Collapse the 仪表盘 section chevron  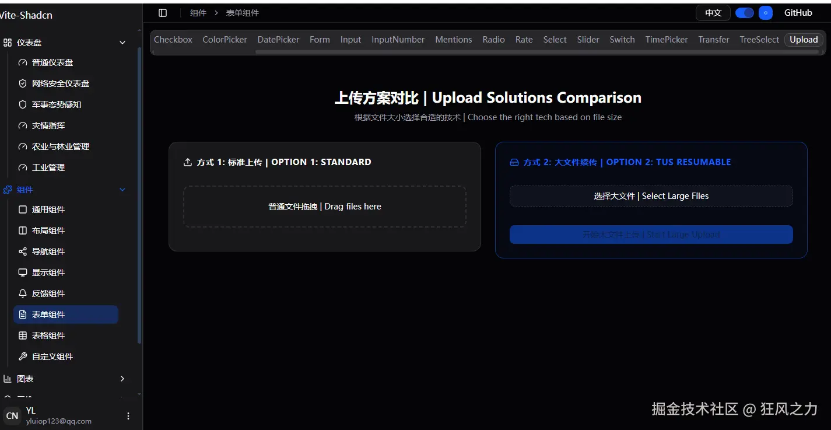click(x=122, y=42)
